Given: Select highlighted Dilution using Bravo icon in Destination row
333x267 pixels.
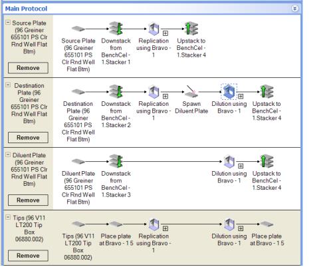Looking at the screenshot, I should click(229, 91).
